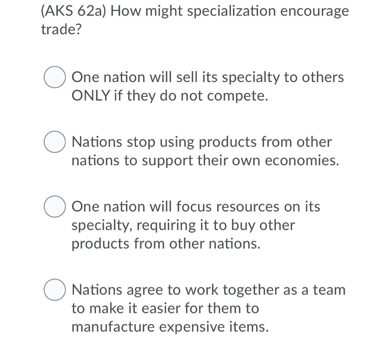Click the words 'How might' in the question

pos(146,11)
